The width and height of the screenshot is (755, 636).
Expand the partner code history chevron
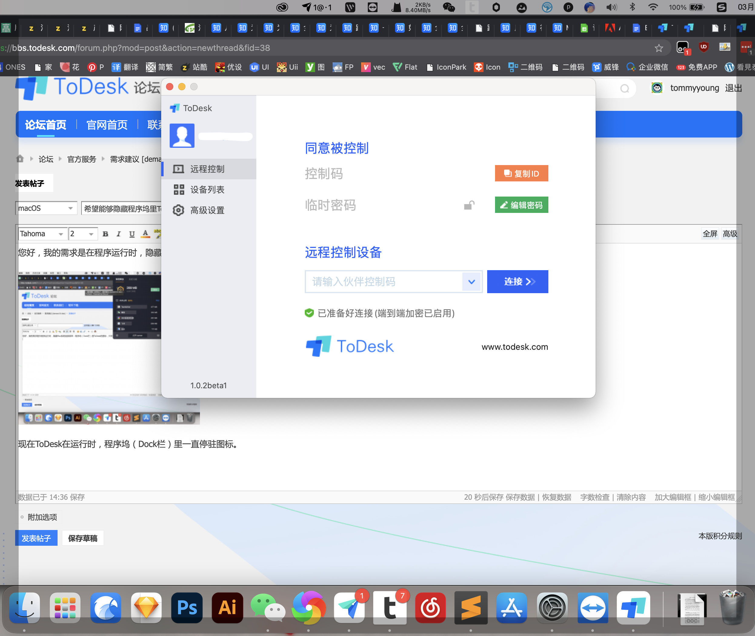click(x=471, y=282)
